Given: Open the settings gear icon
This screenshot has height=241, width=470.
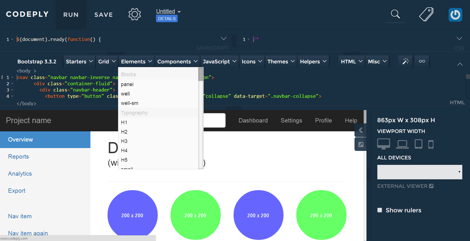Looking at the screenshot, I should click(x=135, y=14).
